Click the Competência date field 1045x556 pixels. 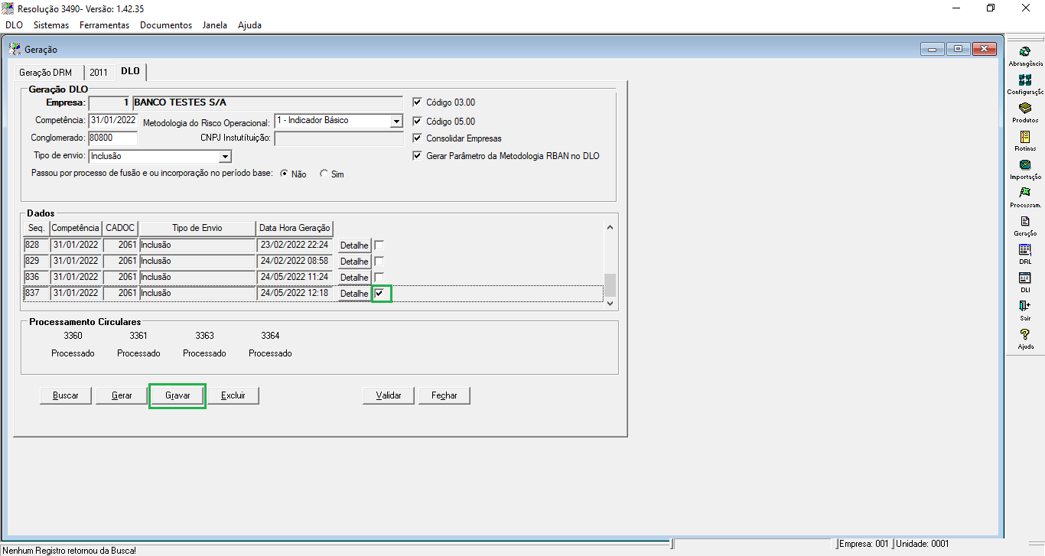click(113, 121)
